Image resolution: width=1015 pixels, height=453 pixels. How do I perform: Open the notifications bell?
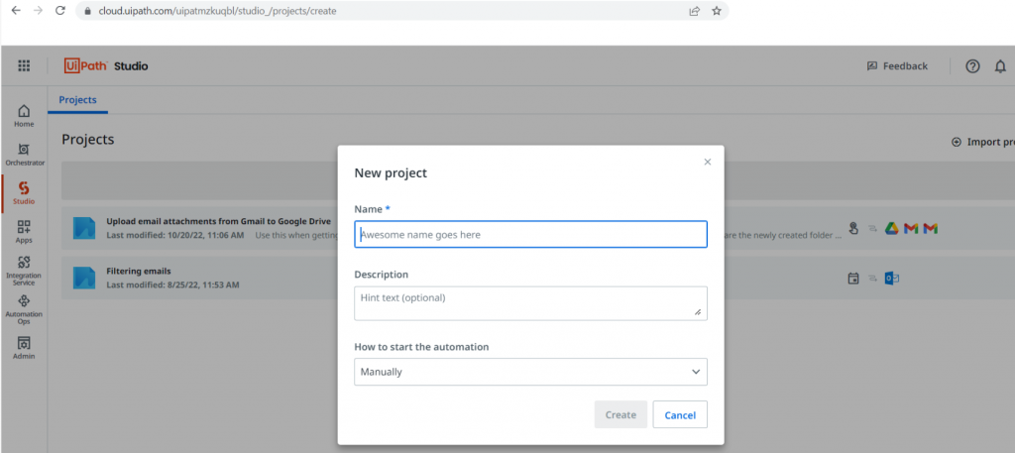click(x=1000, y=66)
